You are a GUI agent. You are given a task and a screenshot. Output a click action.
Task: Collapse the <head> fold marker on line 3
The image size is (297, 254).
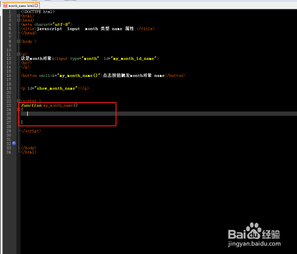18,20
